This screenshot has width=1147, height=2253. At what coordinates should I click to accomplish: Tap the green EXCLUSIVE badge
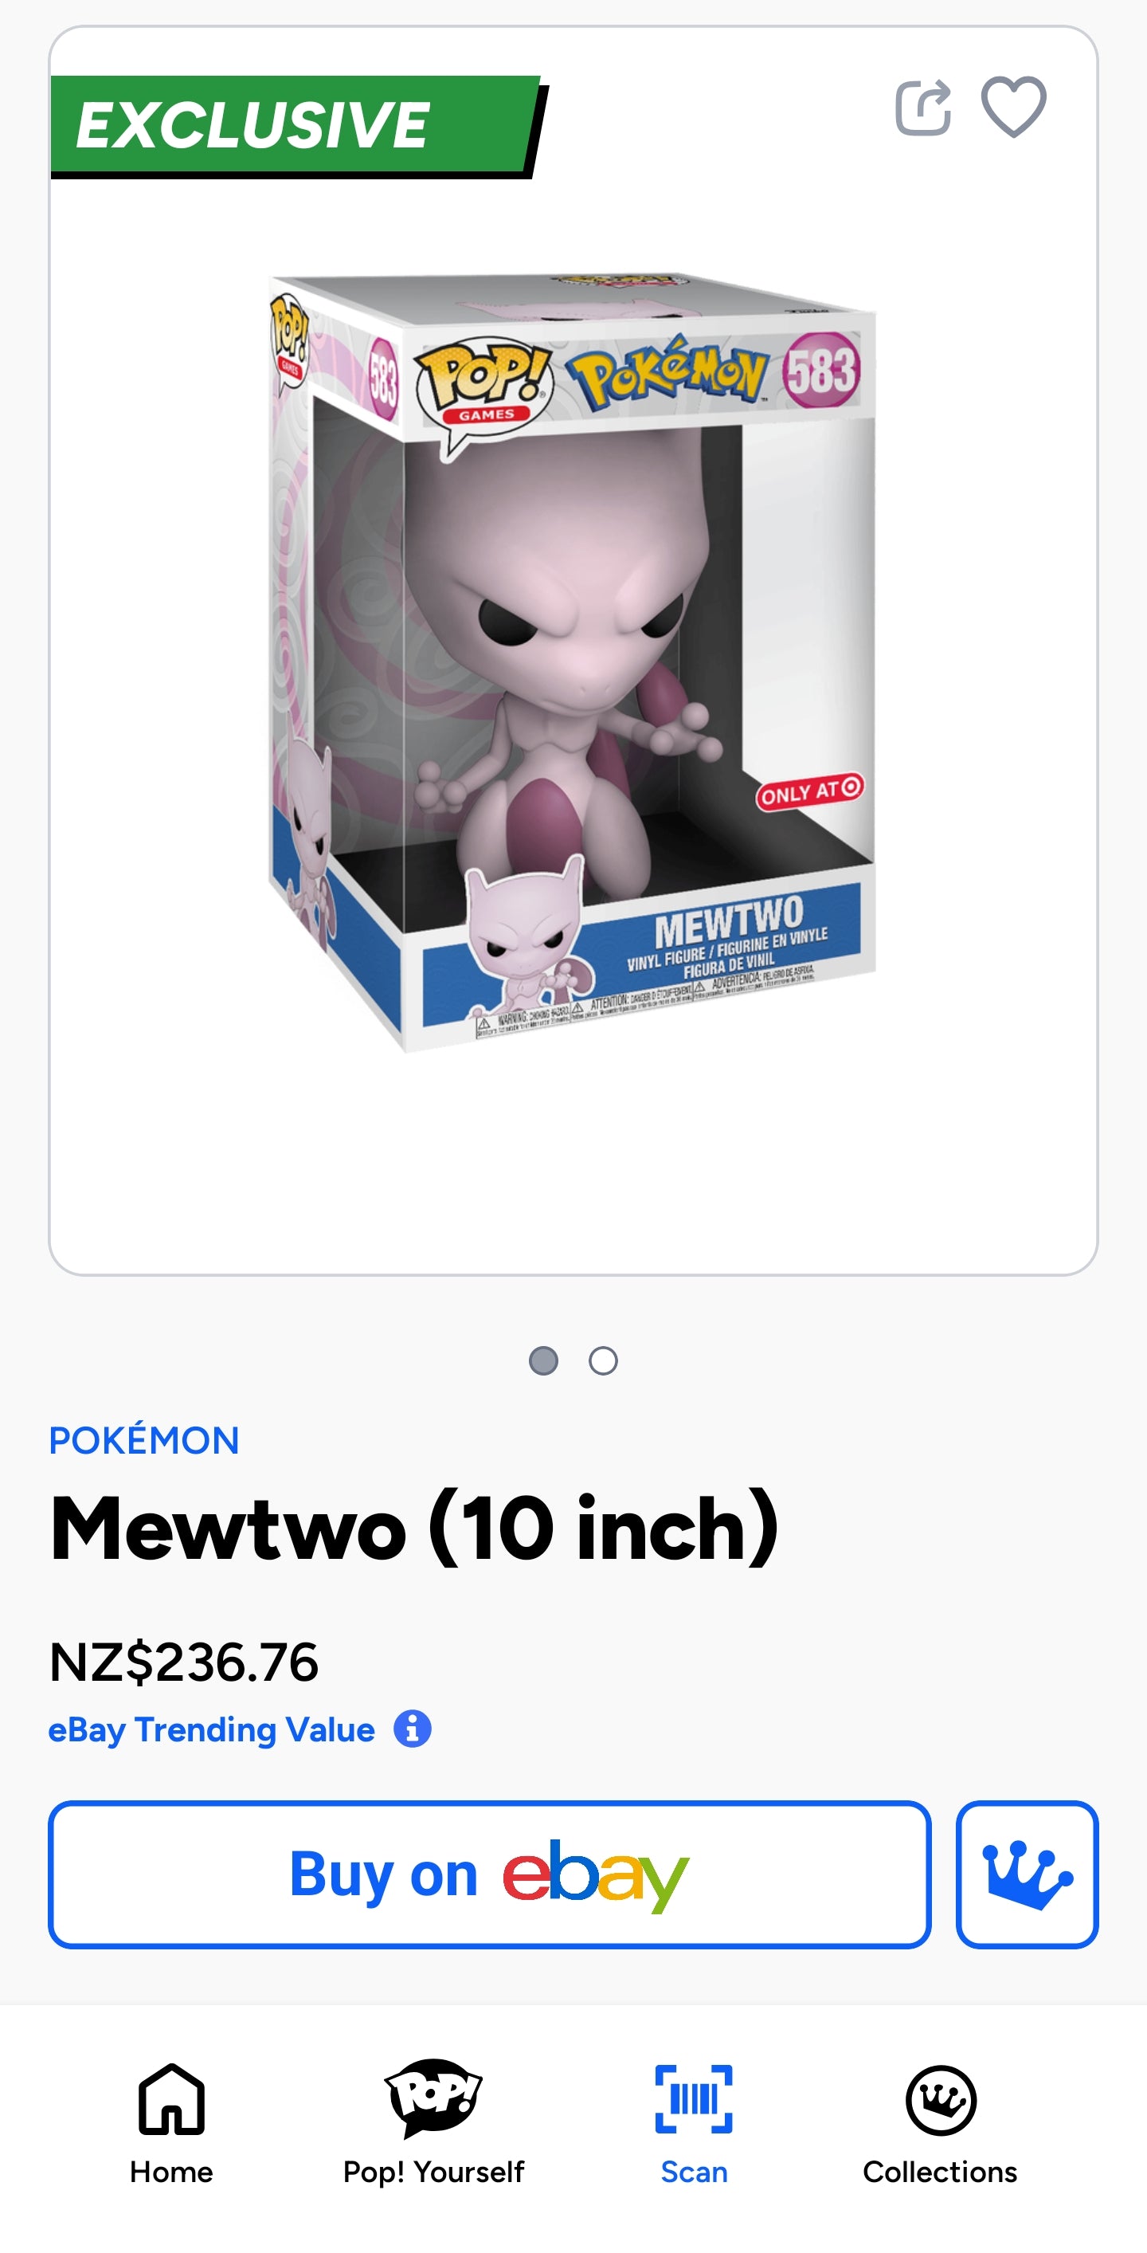[x=296, y=124]
